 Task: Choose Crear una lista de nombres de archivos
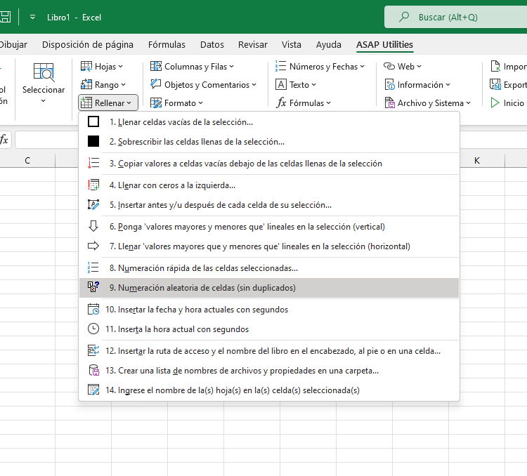(x=269, y=371)
